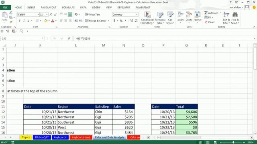Image resolution: width=257 pixels, height=144 pixels.
Task: Open the font size 11 dropdown
Action: (x=47, y=14)
